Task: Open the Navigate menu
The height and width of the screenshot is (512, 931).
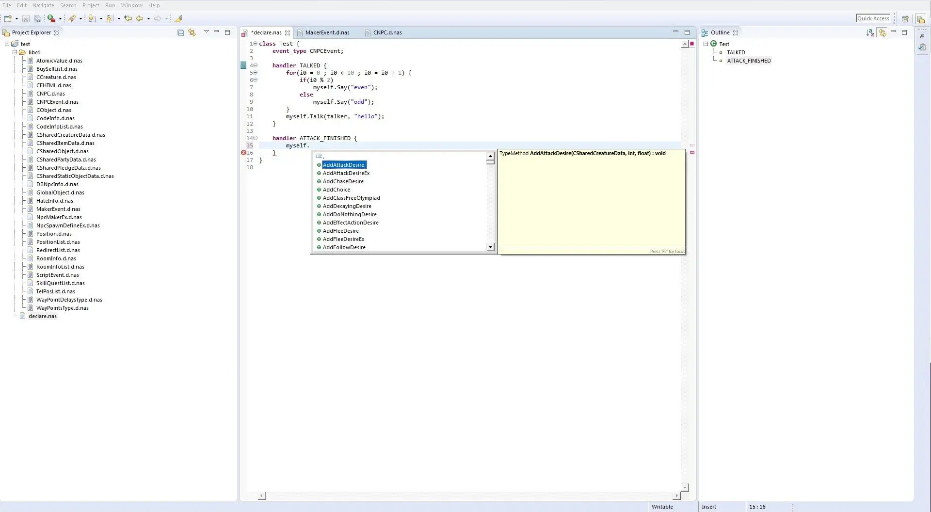Action: point(43,5)
